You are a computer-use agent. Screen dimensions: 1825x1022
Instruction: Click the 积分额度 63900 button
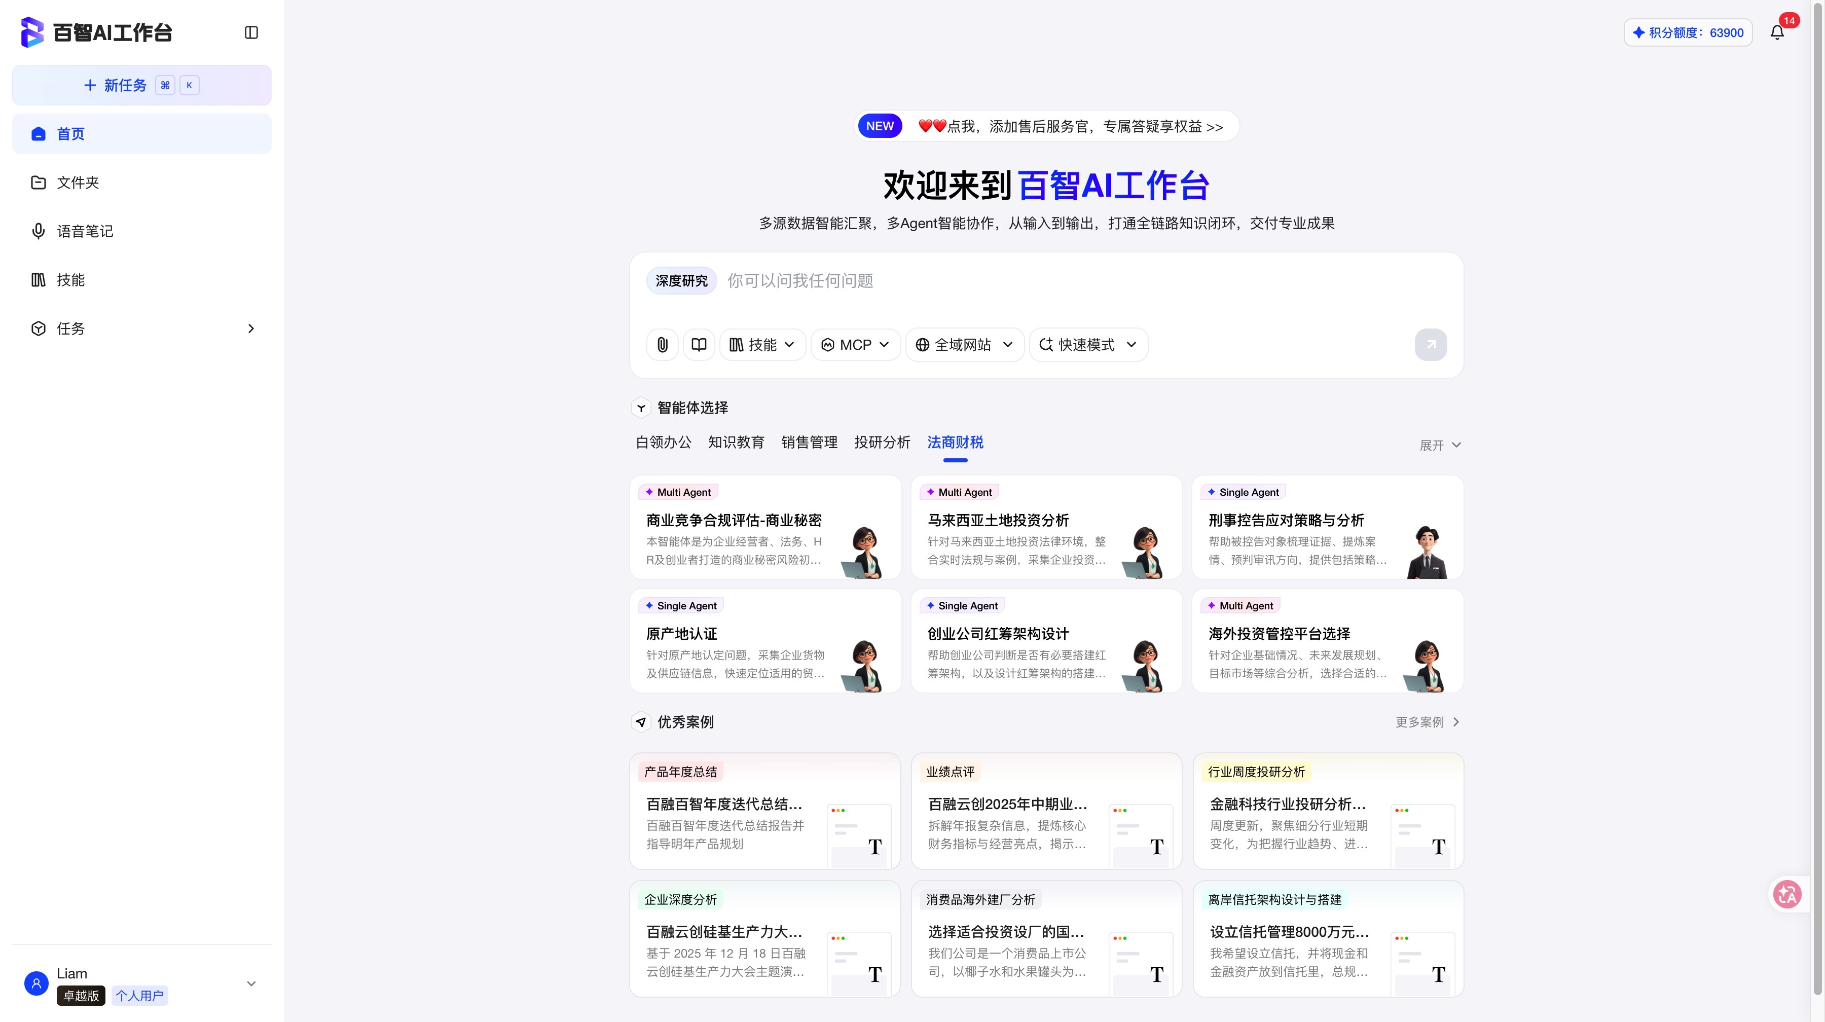tap(1688, 32)
